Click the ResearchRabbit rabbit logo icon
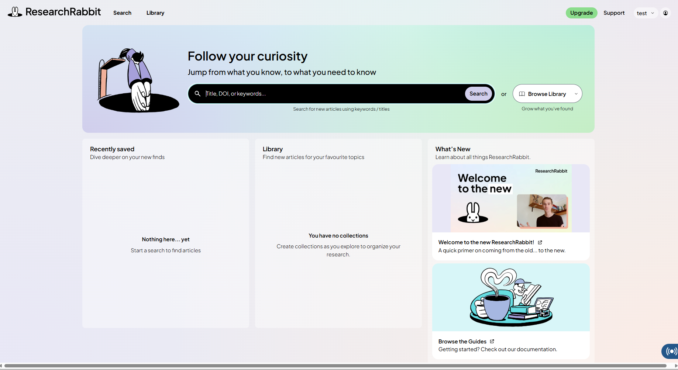 coord(15,12)
